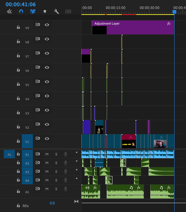Hide track V1 output with the eye

click(47, 138)
